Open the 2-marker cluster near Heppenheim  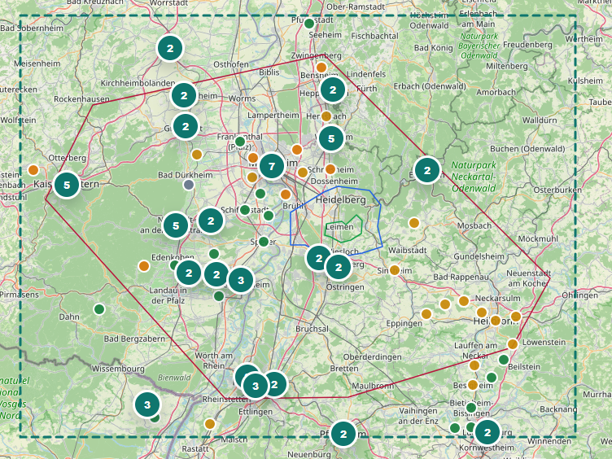coord(333,90)
